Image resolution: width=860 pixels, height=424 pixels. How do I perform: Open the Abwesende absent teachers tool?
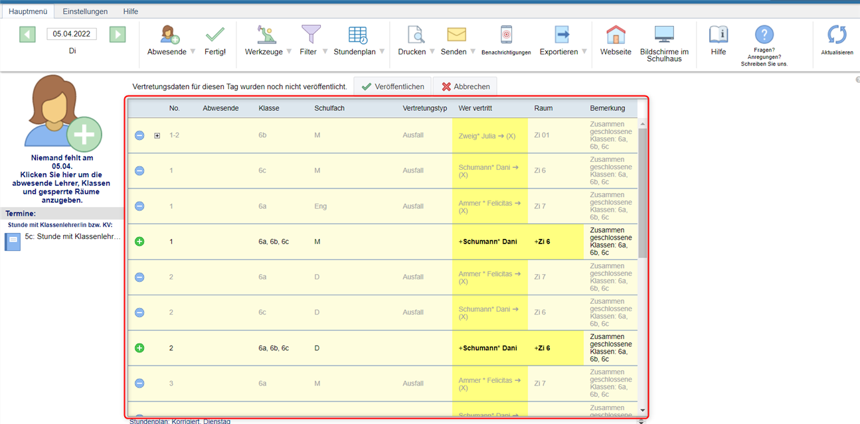[x=170, y=35]
